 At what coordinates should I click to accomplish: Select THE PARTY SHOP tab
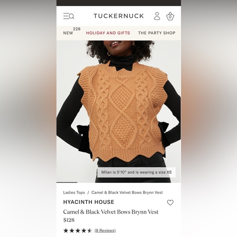pos(157,33)
